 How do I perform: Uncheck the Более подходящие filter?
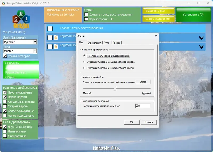pyautogui.click(x=5, y=111)
